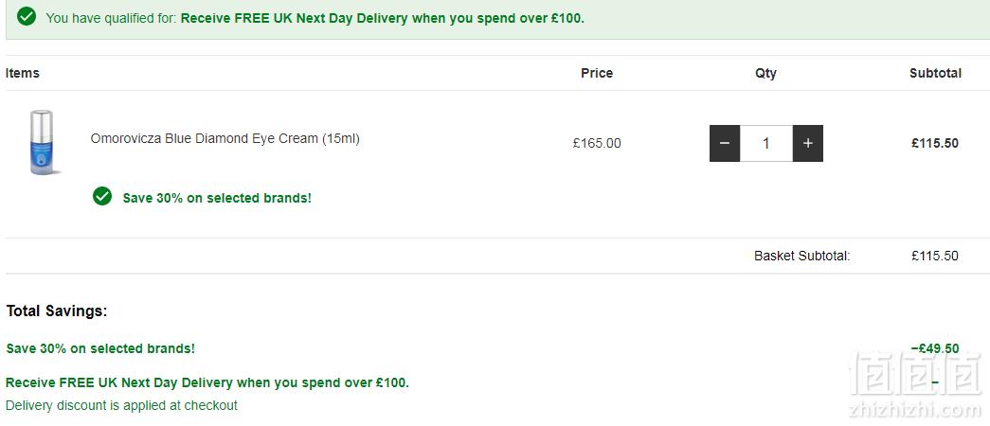Click the −£49.50 savings amount
The image size is (990, 426).
[x=934, y=348]
